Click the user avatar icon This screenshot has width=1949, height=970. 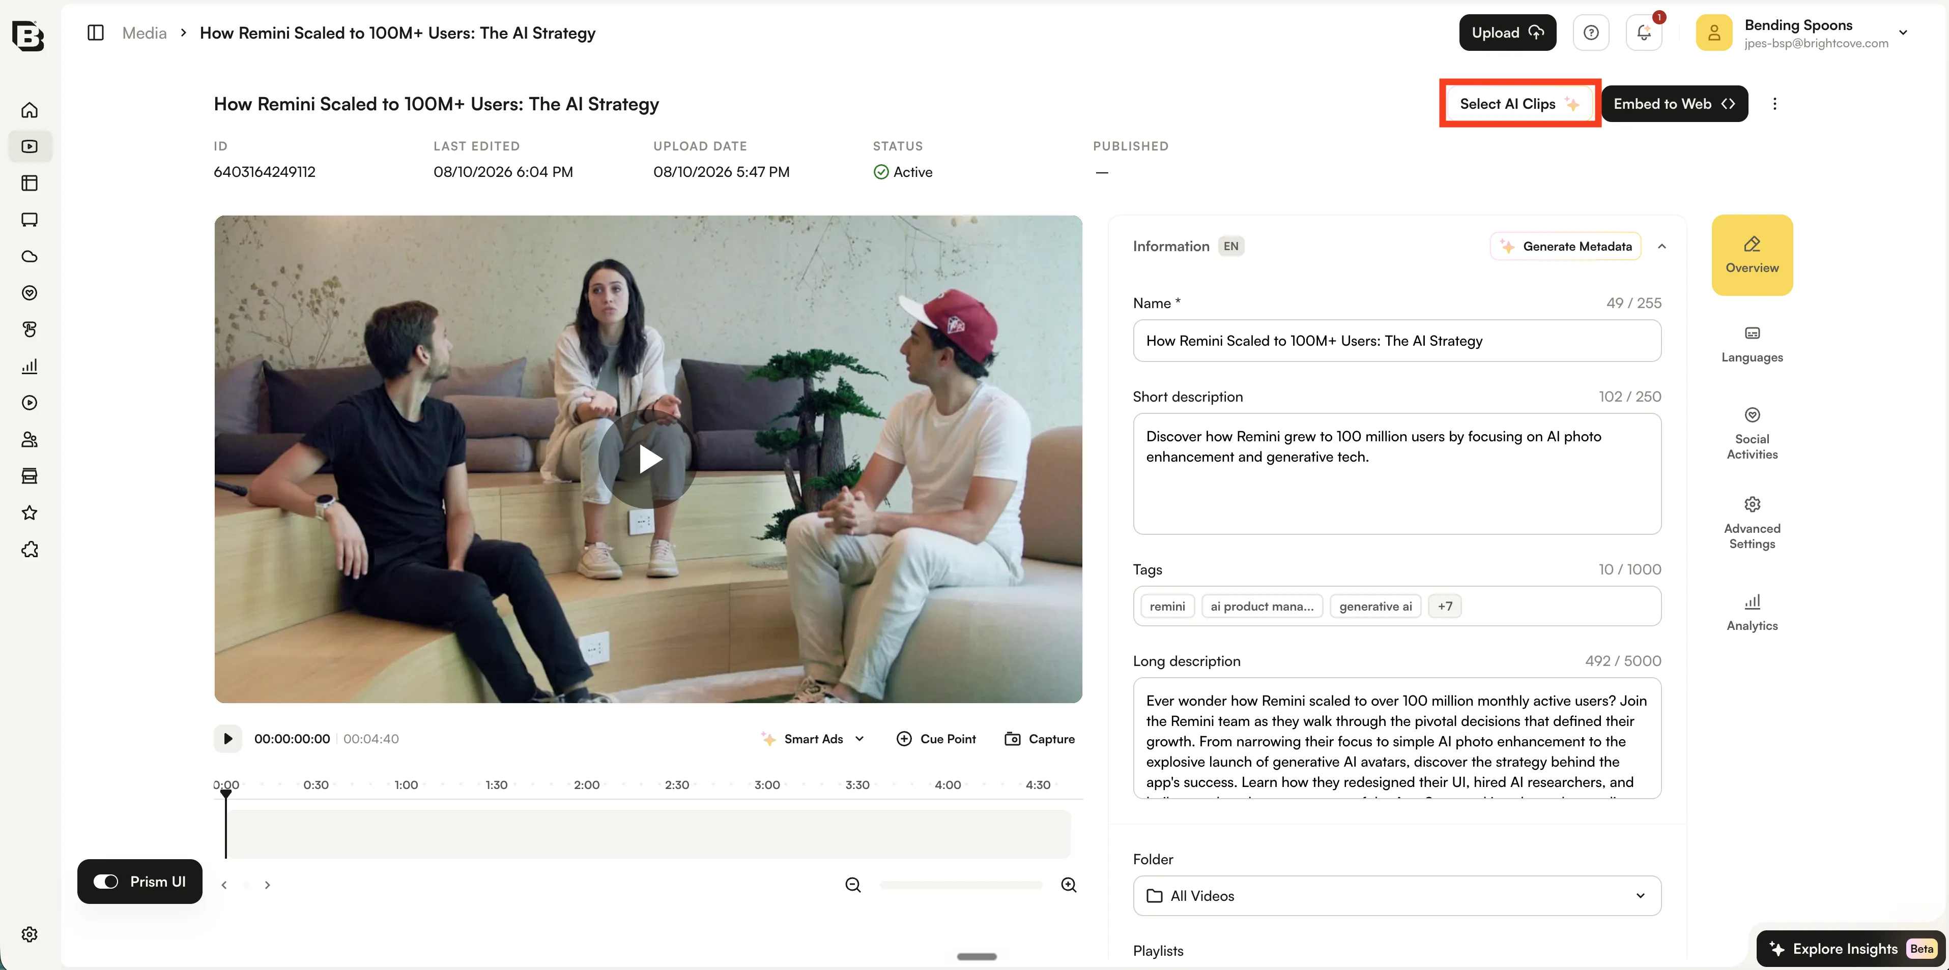pyautogui.click(x=1714, y=33)
